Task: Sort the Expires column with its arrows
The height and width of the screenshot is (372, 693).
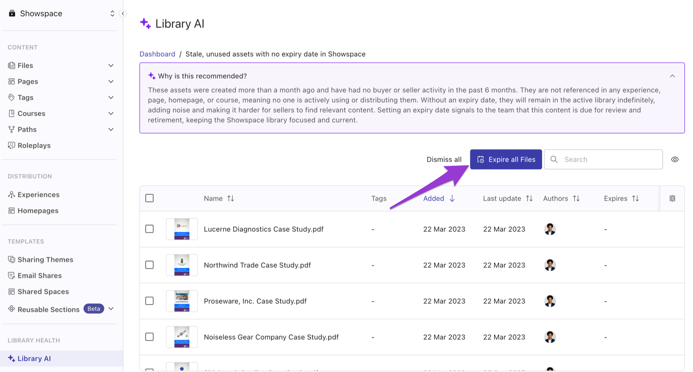Action: point(635,198)
